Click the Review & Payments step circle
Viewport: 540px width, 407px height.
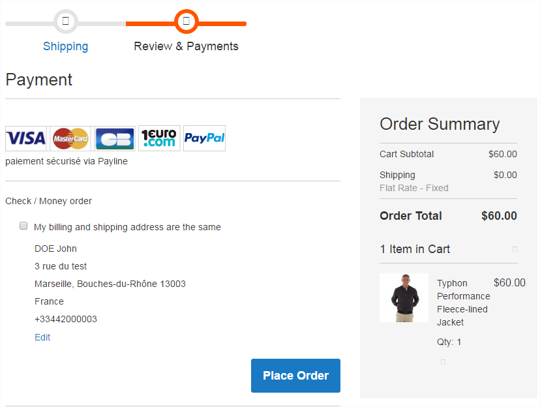187,21
